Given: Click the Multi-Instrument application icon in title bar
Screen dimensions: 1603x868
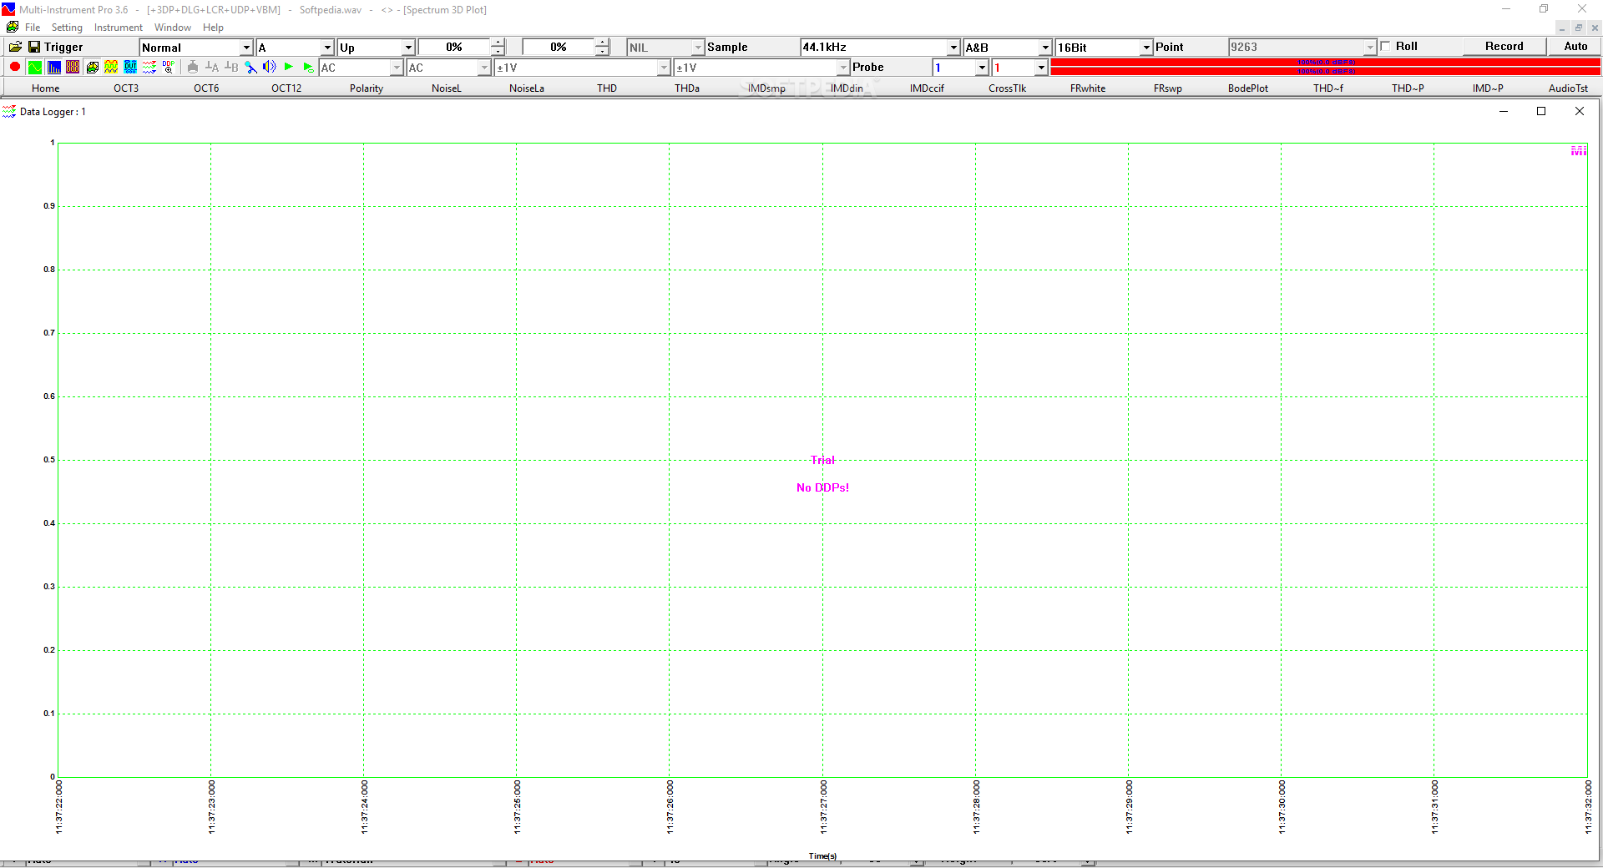Looking at the screenshot, I should click(x=8, y=9).
